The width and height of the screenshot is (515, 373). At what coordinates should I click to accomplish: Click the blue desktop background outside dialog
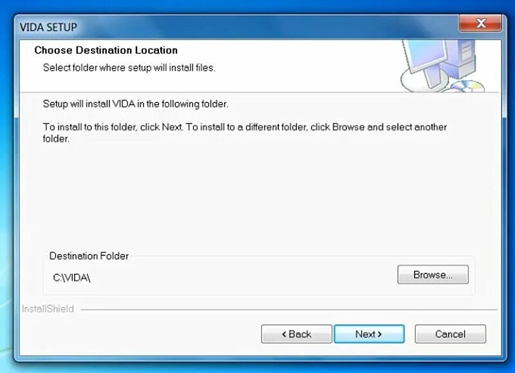point(6,197)
